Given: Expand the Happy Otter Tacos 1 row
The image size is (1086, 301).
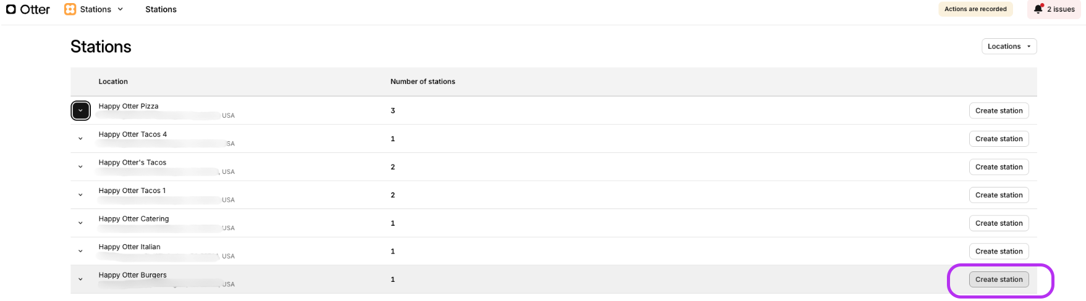Looking at the screenshot, I should pos(80,195).
